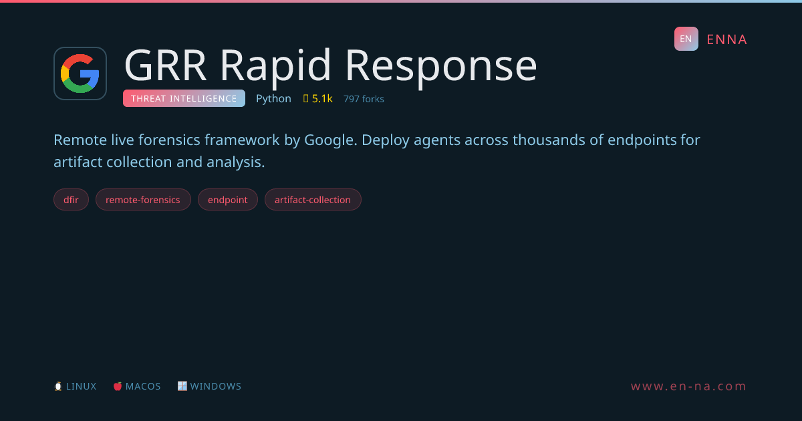The height and width of the screenshot is (421, 802).
Task: Select the endpoint tag
Action: coord(228,200)
